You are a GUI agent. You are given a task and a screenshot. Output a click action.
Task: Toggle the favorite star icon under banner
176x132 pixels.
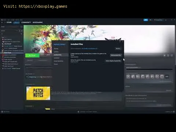[172, 55]
